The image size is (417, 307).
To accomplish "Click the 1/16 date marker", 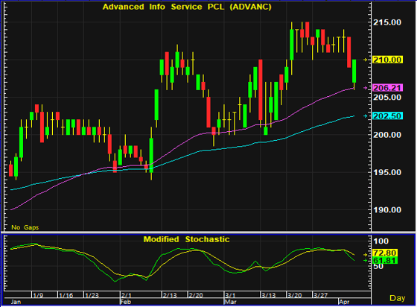I will tap(66, 295).
